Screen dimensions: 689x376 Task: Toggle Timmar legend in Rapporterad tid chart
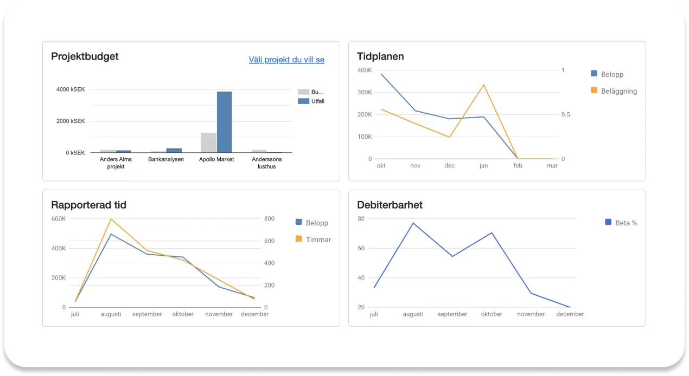point(312,239)
